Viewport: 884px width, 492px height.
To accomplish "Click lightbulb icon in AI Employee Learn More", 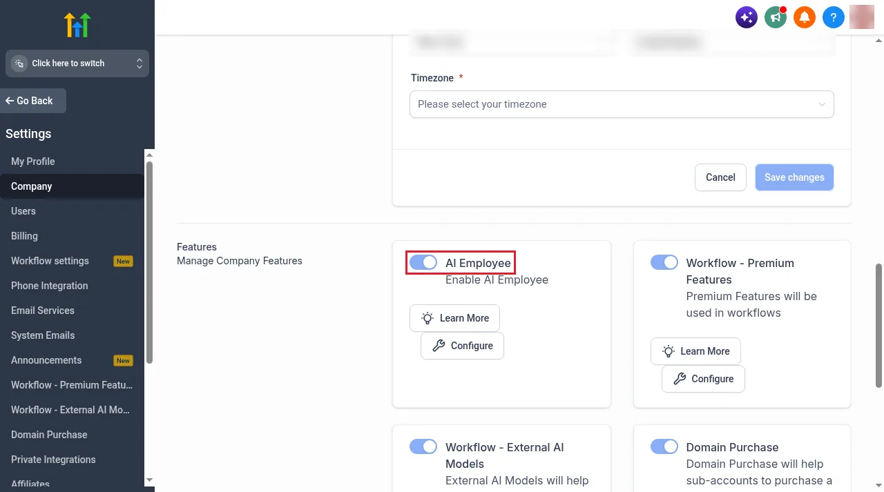I will [427, 318].
